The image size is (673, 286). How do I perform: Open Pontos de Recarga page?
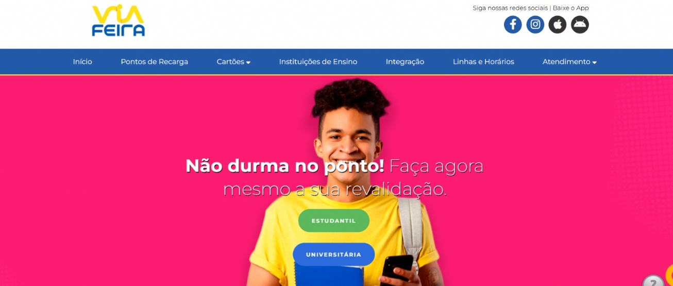pyautogui.click(x=155, y=62)
